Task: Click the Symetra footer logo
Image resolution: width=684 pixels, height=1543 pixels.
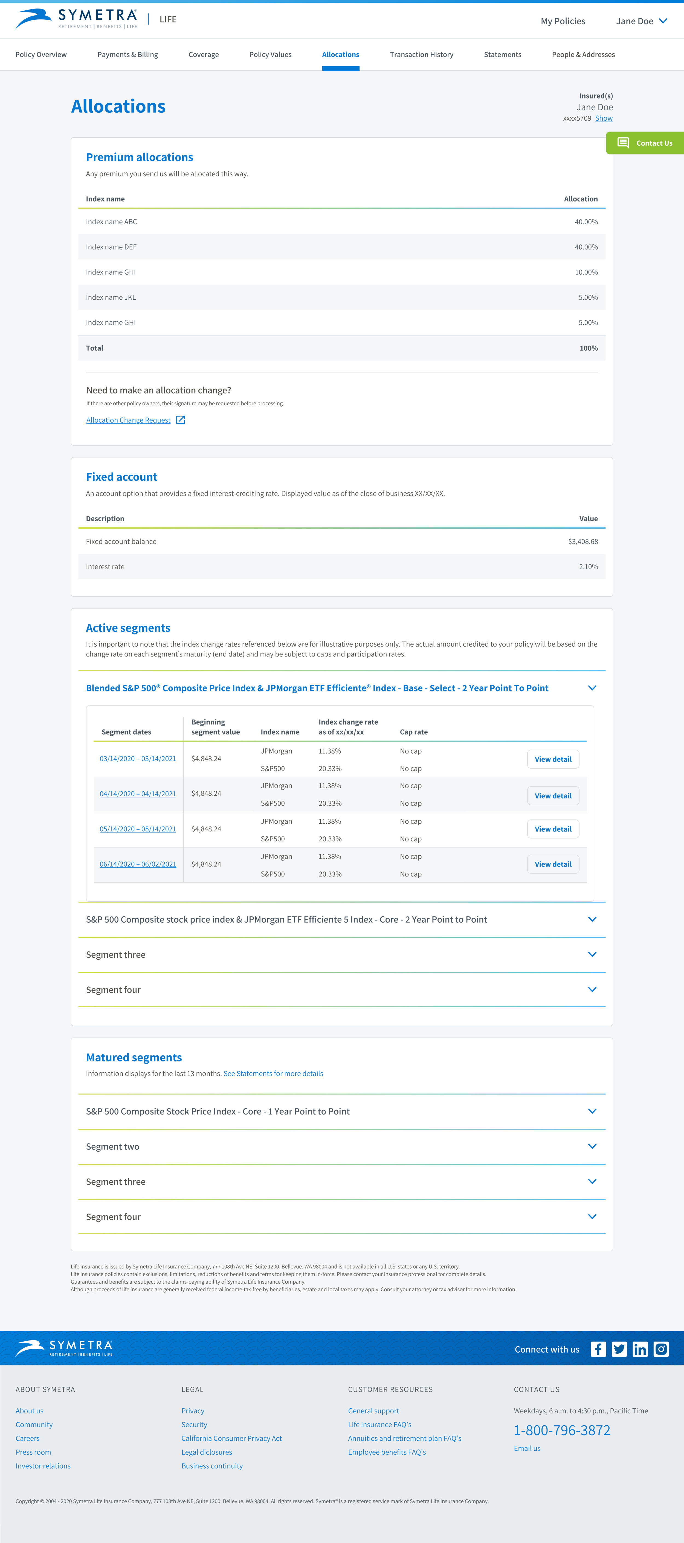Action: click(x=64, y=1348)
